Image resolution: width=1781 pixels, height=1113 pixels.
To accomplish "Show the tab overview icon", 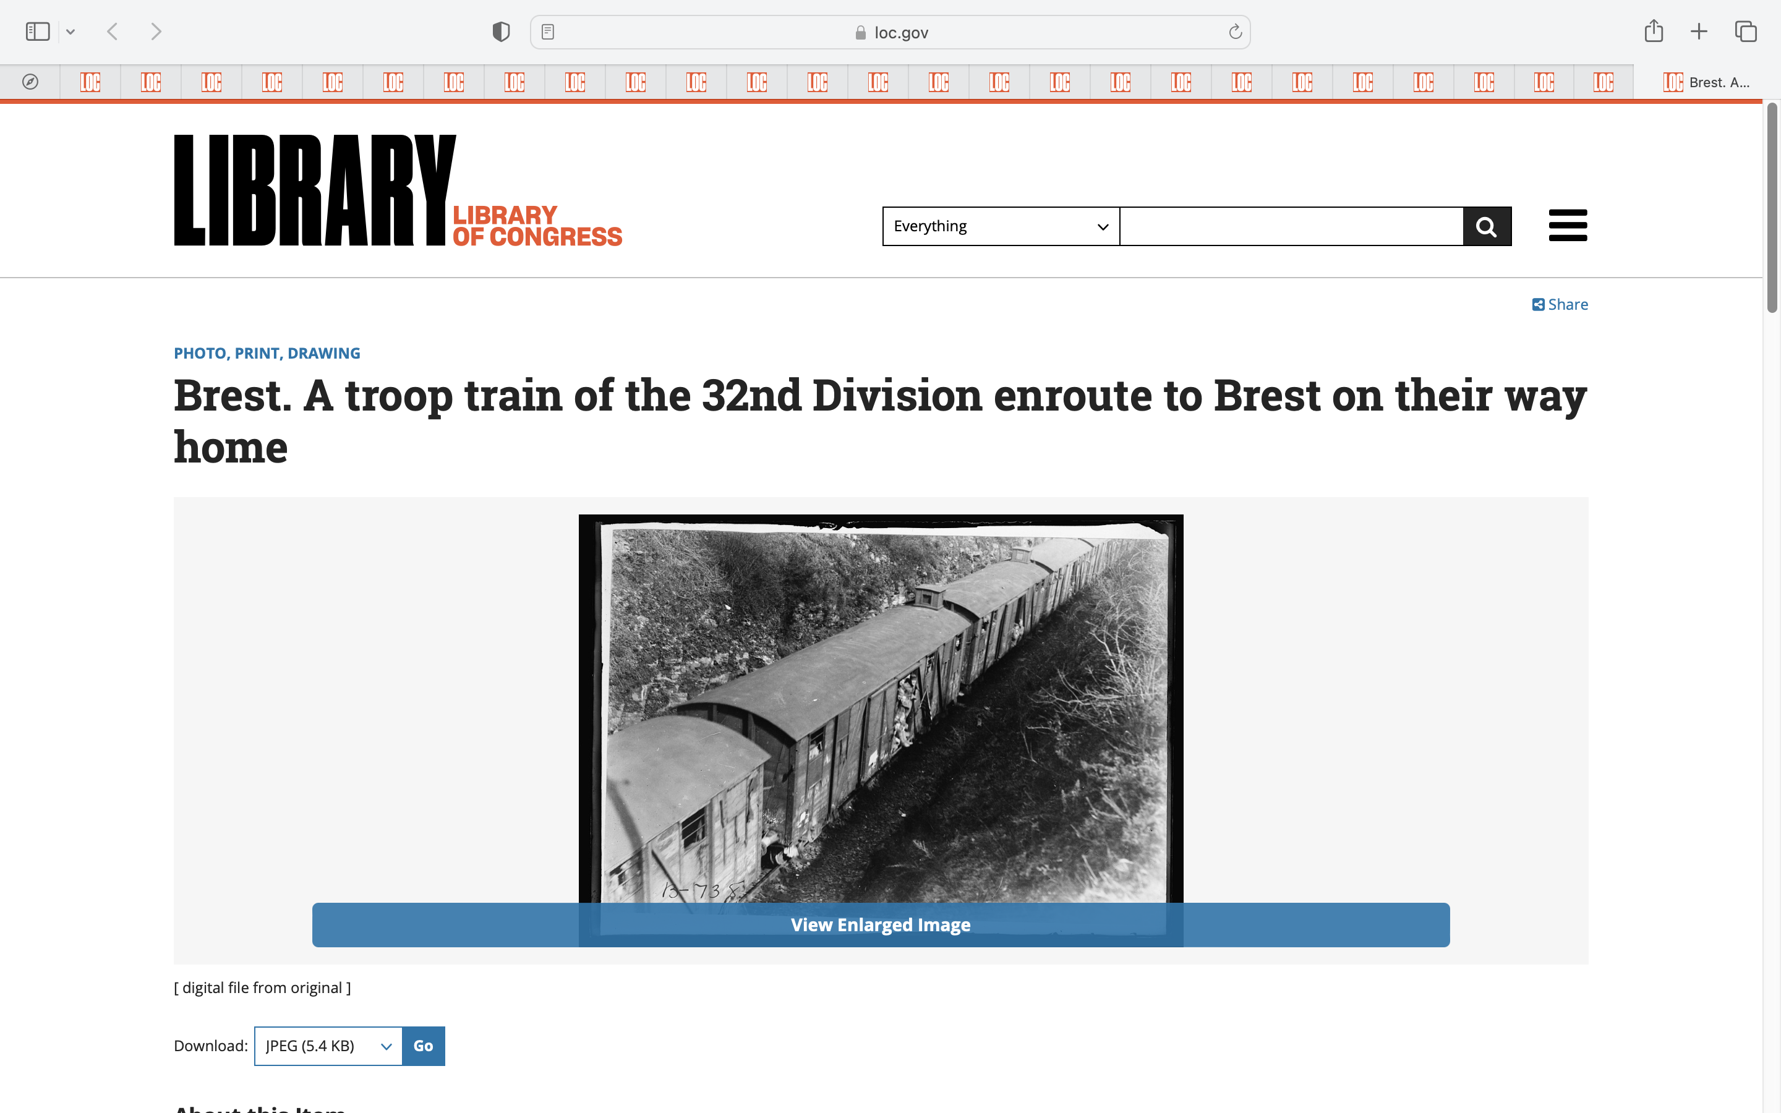I will pyautogui.click(x=1746, y=32).
